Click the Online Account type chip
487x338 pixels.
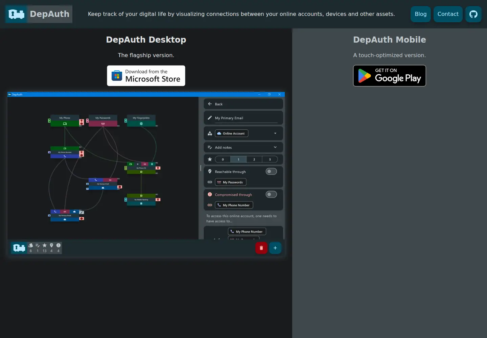point(232,133)
